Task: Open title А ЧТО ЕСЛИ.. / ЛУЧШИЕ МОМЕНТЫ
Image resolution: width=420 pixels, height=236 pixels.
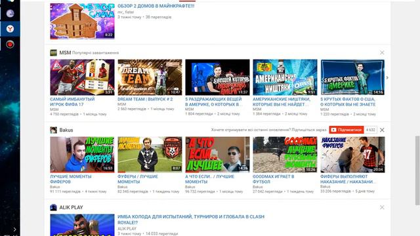Action: [x=210, y=179]
